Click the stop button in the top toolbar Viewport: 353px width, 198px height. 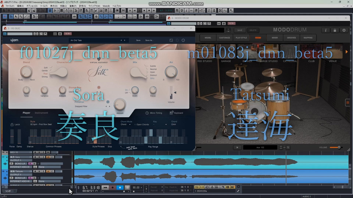(144, 11)
